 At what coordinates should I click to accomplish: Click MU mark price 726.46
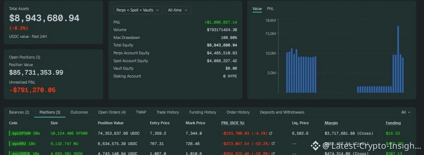192,144
